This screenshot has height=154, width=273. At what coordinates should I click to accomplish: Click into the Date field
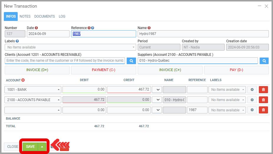click(48, 34)
